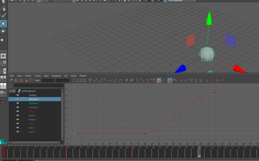Open the Tangents menu
Screen dimensions: 259x161
(x=56, y=76)
